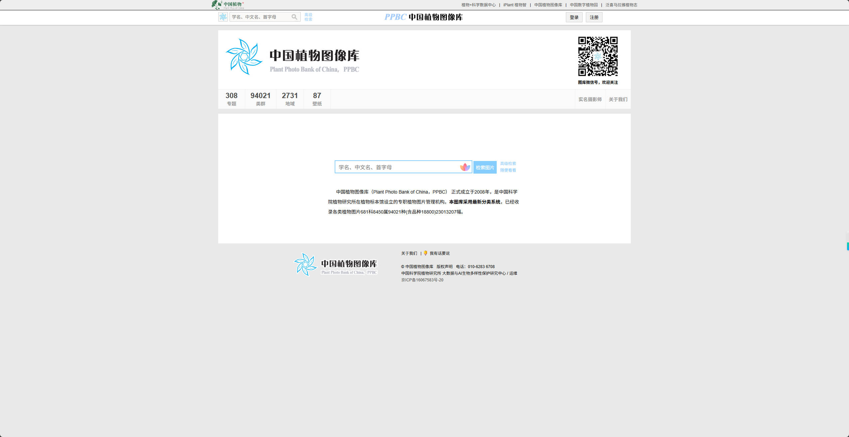Screen dimensions: 849x437
Task: Click the 随便看看 link
Action: (508, 170)
